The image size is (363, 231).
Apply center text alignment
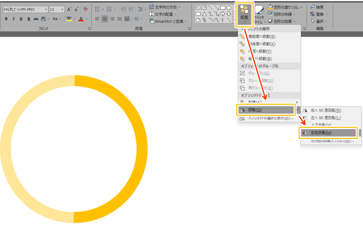tap(105, 19)
